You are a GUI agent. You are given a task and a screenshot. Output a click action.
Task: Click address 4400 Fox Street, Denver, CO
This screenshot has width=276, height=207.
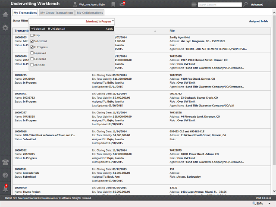198,79
